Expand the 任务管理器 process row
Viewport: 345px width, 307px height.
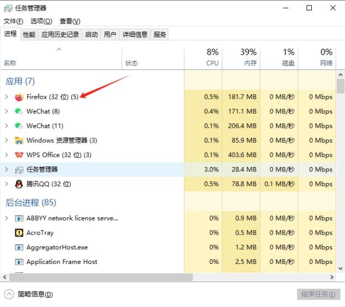(7, 169)
